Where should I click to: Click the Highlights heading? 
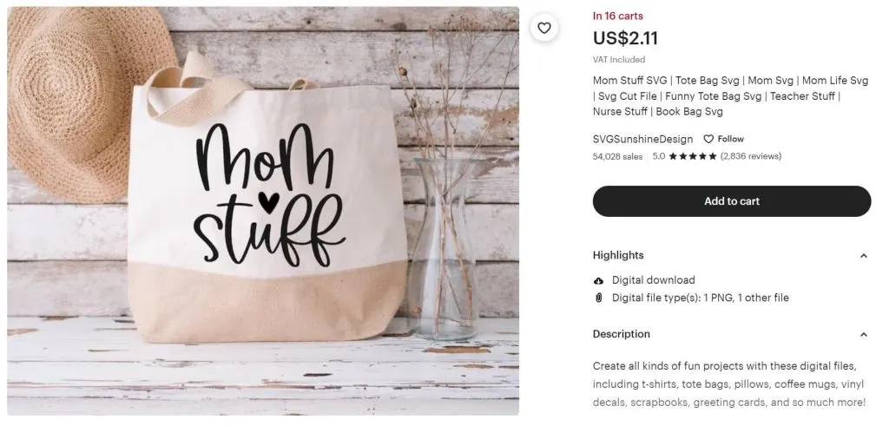click(618, 255)
